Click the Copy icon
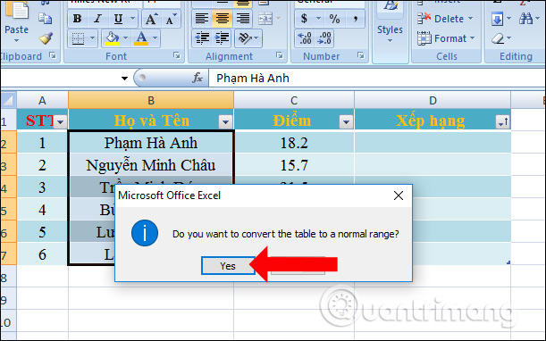This screenshot has width=546, height=341. point(46,18)
